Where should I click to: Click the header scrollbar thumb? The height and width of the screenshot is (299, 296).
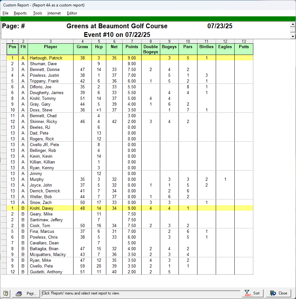[292, 29]
